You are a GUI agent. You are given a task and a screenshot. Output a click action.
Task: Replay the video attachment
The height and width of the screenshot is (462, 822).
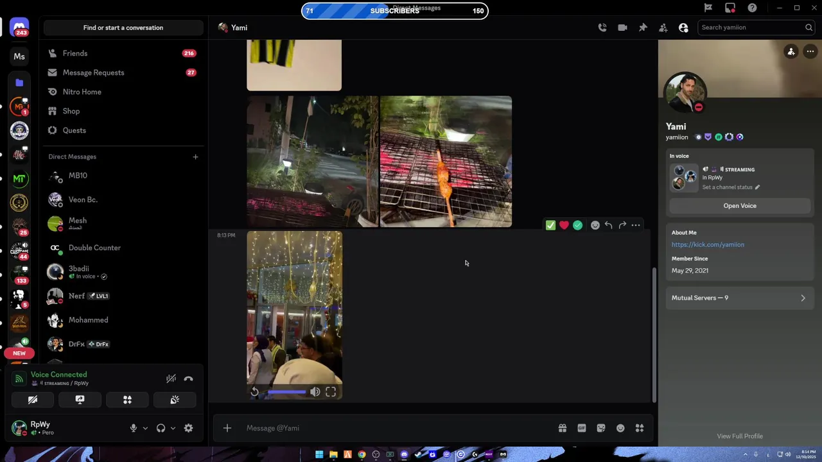255,392
